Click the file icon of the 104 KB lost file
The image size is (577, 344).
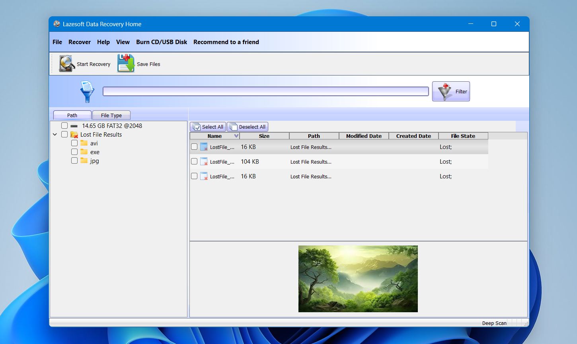click(x=204, y=162)
